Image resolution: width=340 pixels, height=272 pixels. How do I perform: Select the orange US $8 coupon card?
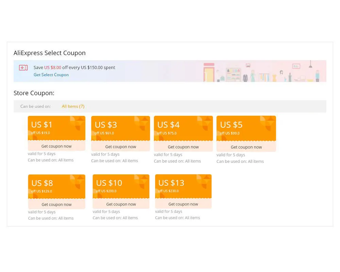pyautogui.click(x=56, y=186)
